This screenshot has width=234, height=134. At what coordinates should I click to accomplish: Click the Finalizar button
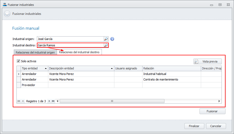[x=194, y=126]
